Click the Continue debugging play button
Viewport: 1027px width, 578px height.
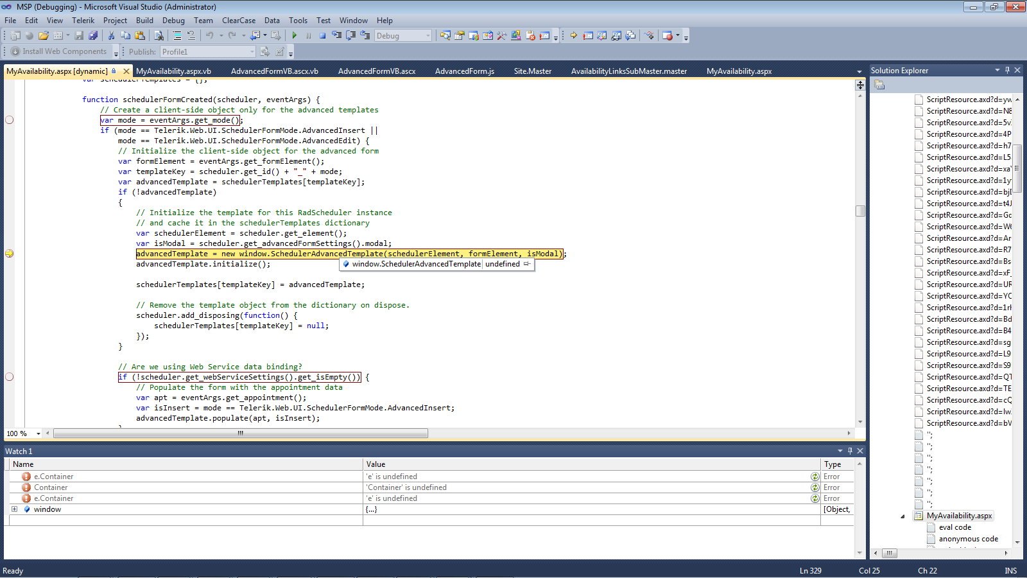pyautogui.click(x=295, y=36)
